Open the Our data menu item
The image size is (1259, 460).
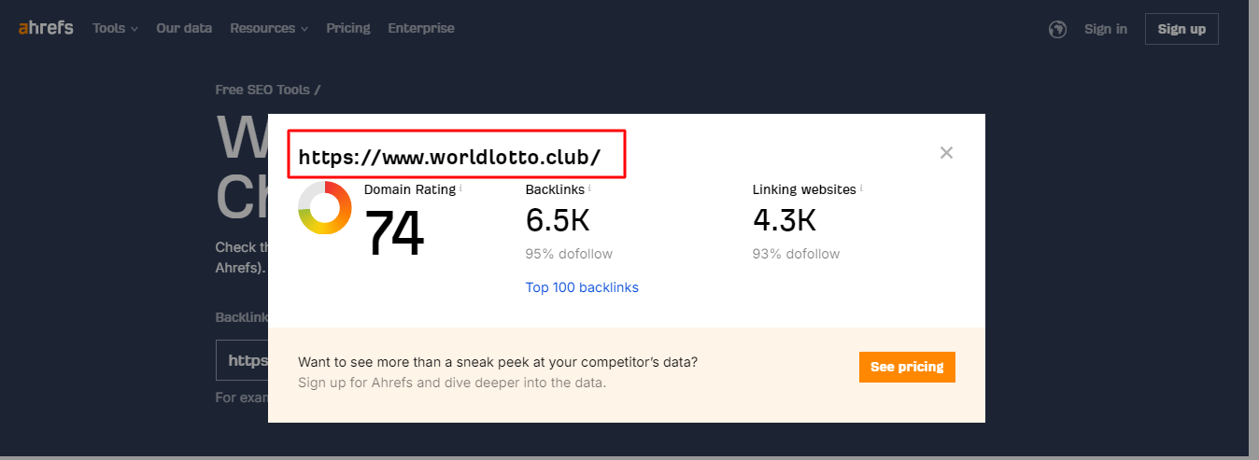point(184,28)
